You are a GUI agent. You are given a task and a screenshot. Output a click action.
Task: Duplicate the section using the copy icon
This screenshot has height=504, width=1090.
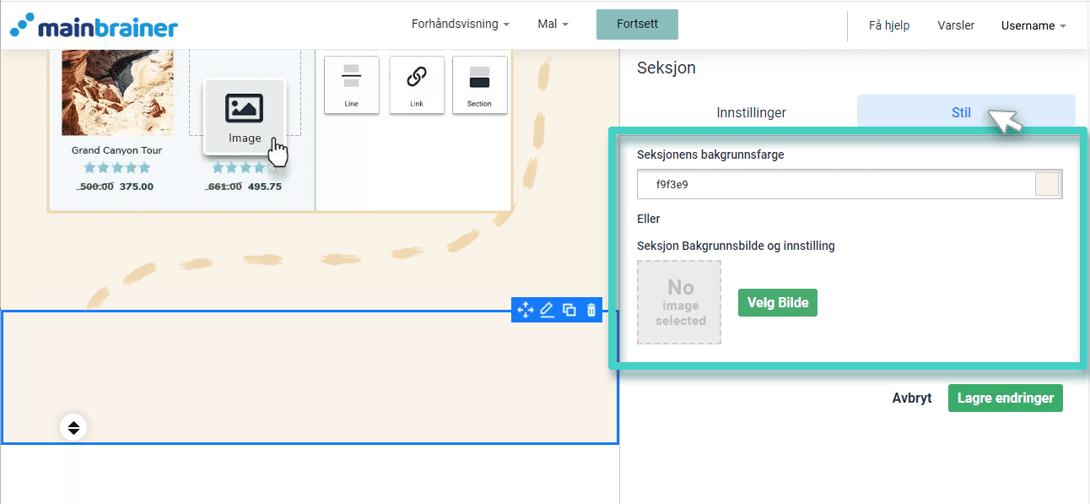coord(569,310)
